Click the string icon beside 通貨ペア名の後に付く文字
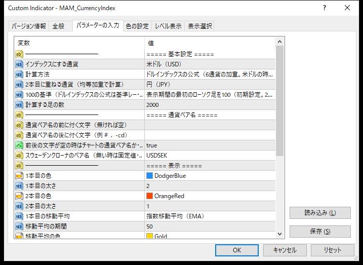Viewport: 363px width, 265px height. tap(19, 135)
